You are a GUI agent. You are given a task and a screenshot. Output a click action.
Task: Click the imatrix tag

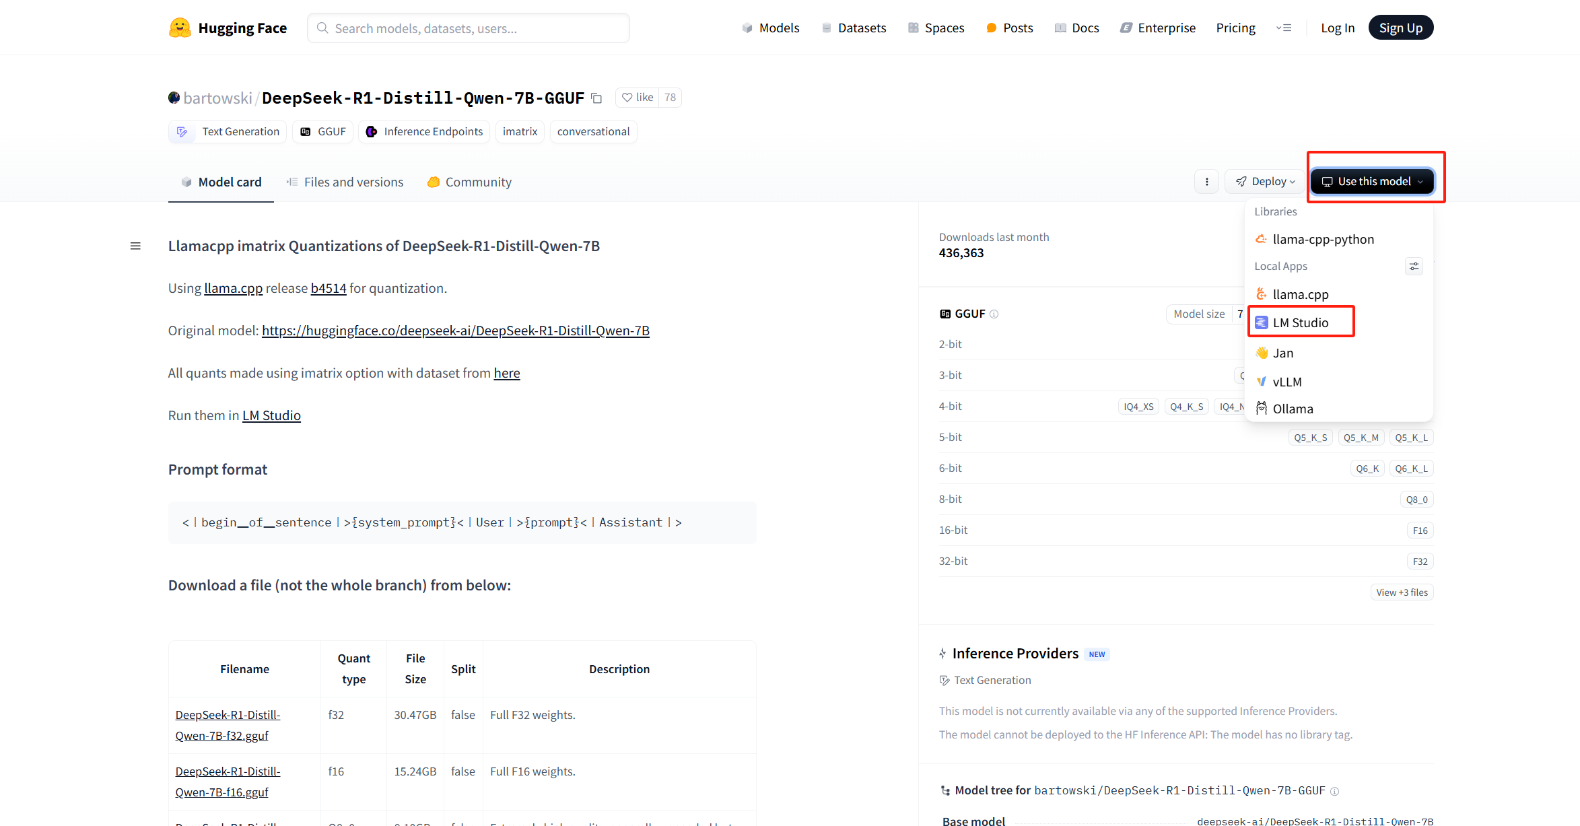click(520, 132)
